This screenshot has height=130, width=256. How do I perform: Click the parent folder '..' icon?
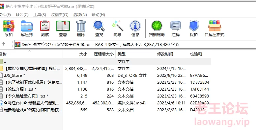(1, 62)
